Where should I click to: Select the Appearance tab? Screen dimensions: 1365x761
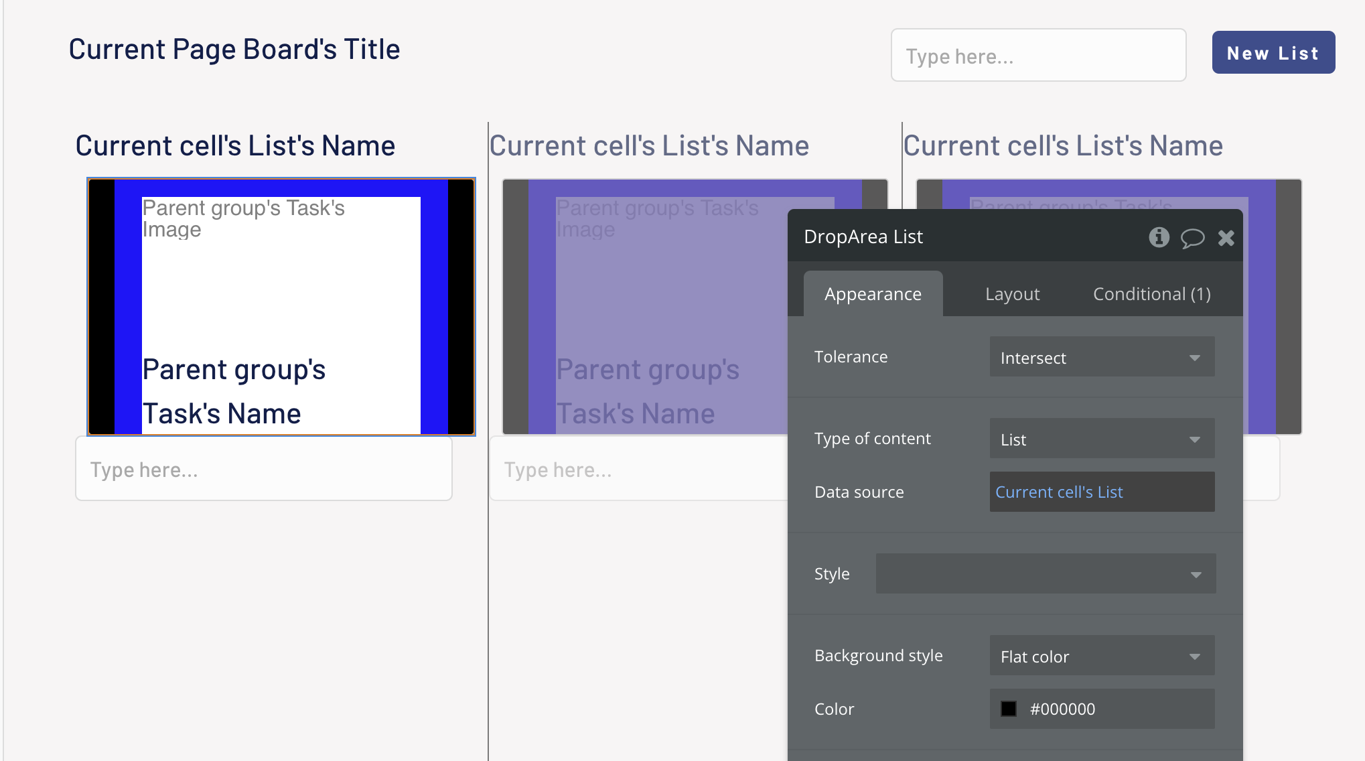[873, 294]
